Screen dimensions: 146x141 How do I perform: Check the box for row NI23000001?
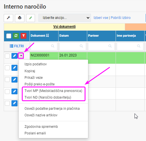click(x=7, y=56)
